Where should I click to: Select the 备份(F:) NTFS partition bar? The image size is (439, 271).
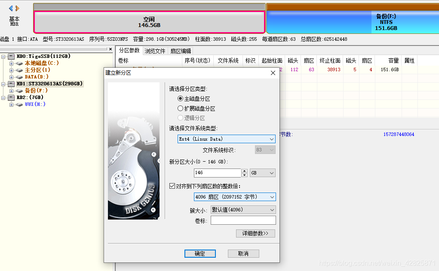coord(353,22)
